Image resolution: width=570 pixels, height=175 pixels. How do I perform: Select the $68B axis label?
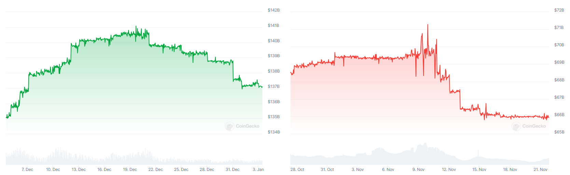[x=559, y=80]
